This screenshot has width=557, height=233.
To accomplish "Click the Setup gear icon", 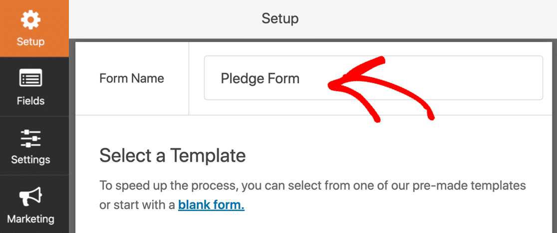I will click(30, 19).
